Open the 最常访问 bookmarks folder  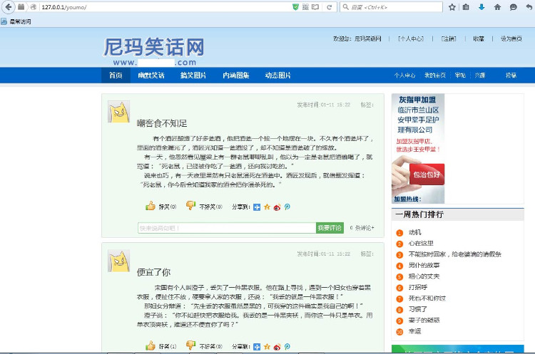point(16,22)
